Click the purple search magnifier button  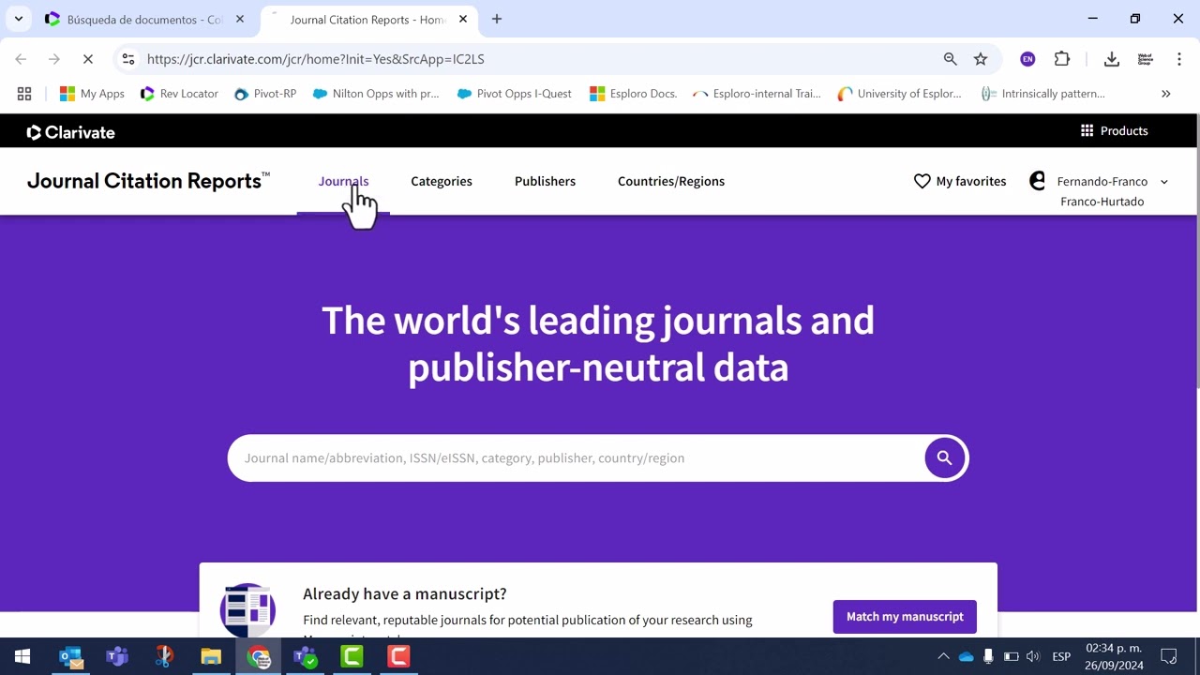tap(944, 458)
